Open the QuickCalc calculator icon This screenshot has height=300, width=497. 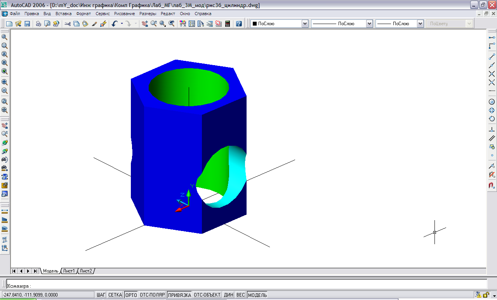tap(228, 24)
